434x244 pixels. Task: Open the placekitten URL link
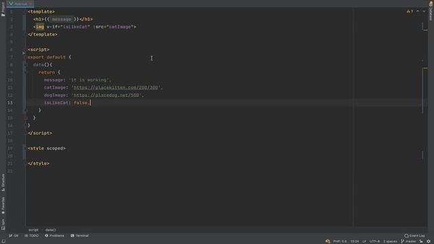pos(116,87)
